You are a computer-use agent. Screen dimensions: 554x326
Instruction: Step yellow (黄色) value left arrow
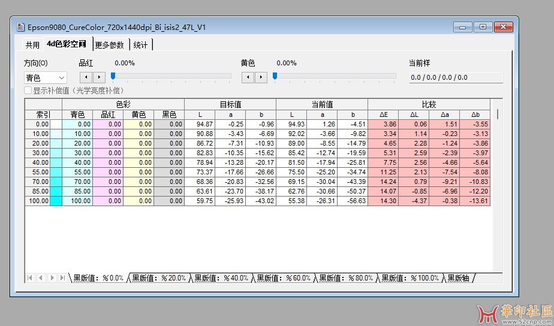[248, 77]
